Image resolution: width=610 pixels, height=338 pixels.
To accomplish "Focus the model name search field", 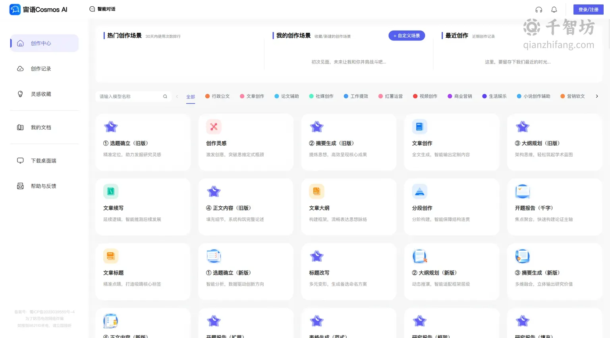I will 133,96.
